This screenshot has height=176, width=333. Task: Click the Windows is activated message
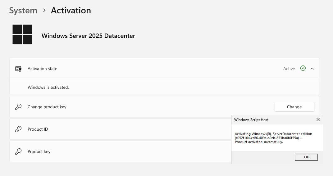pos(48,87)
